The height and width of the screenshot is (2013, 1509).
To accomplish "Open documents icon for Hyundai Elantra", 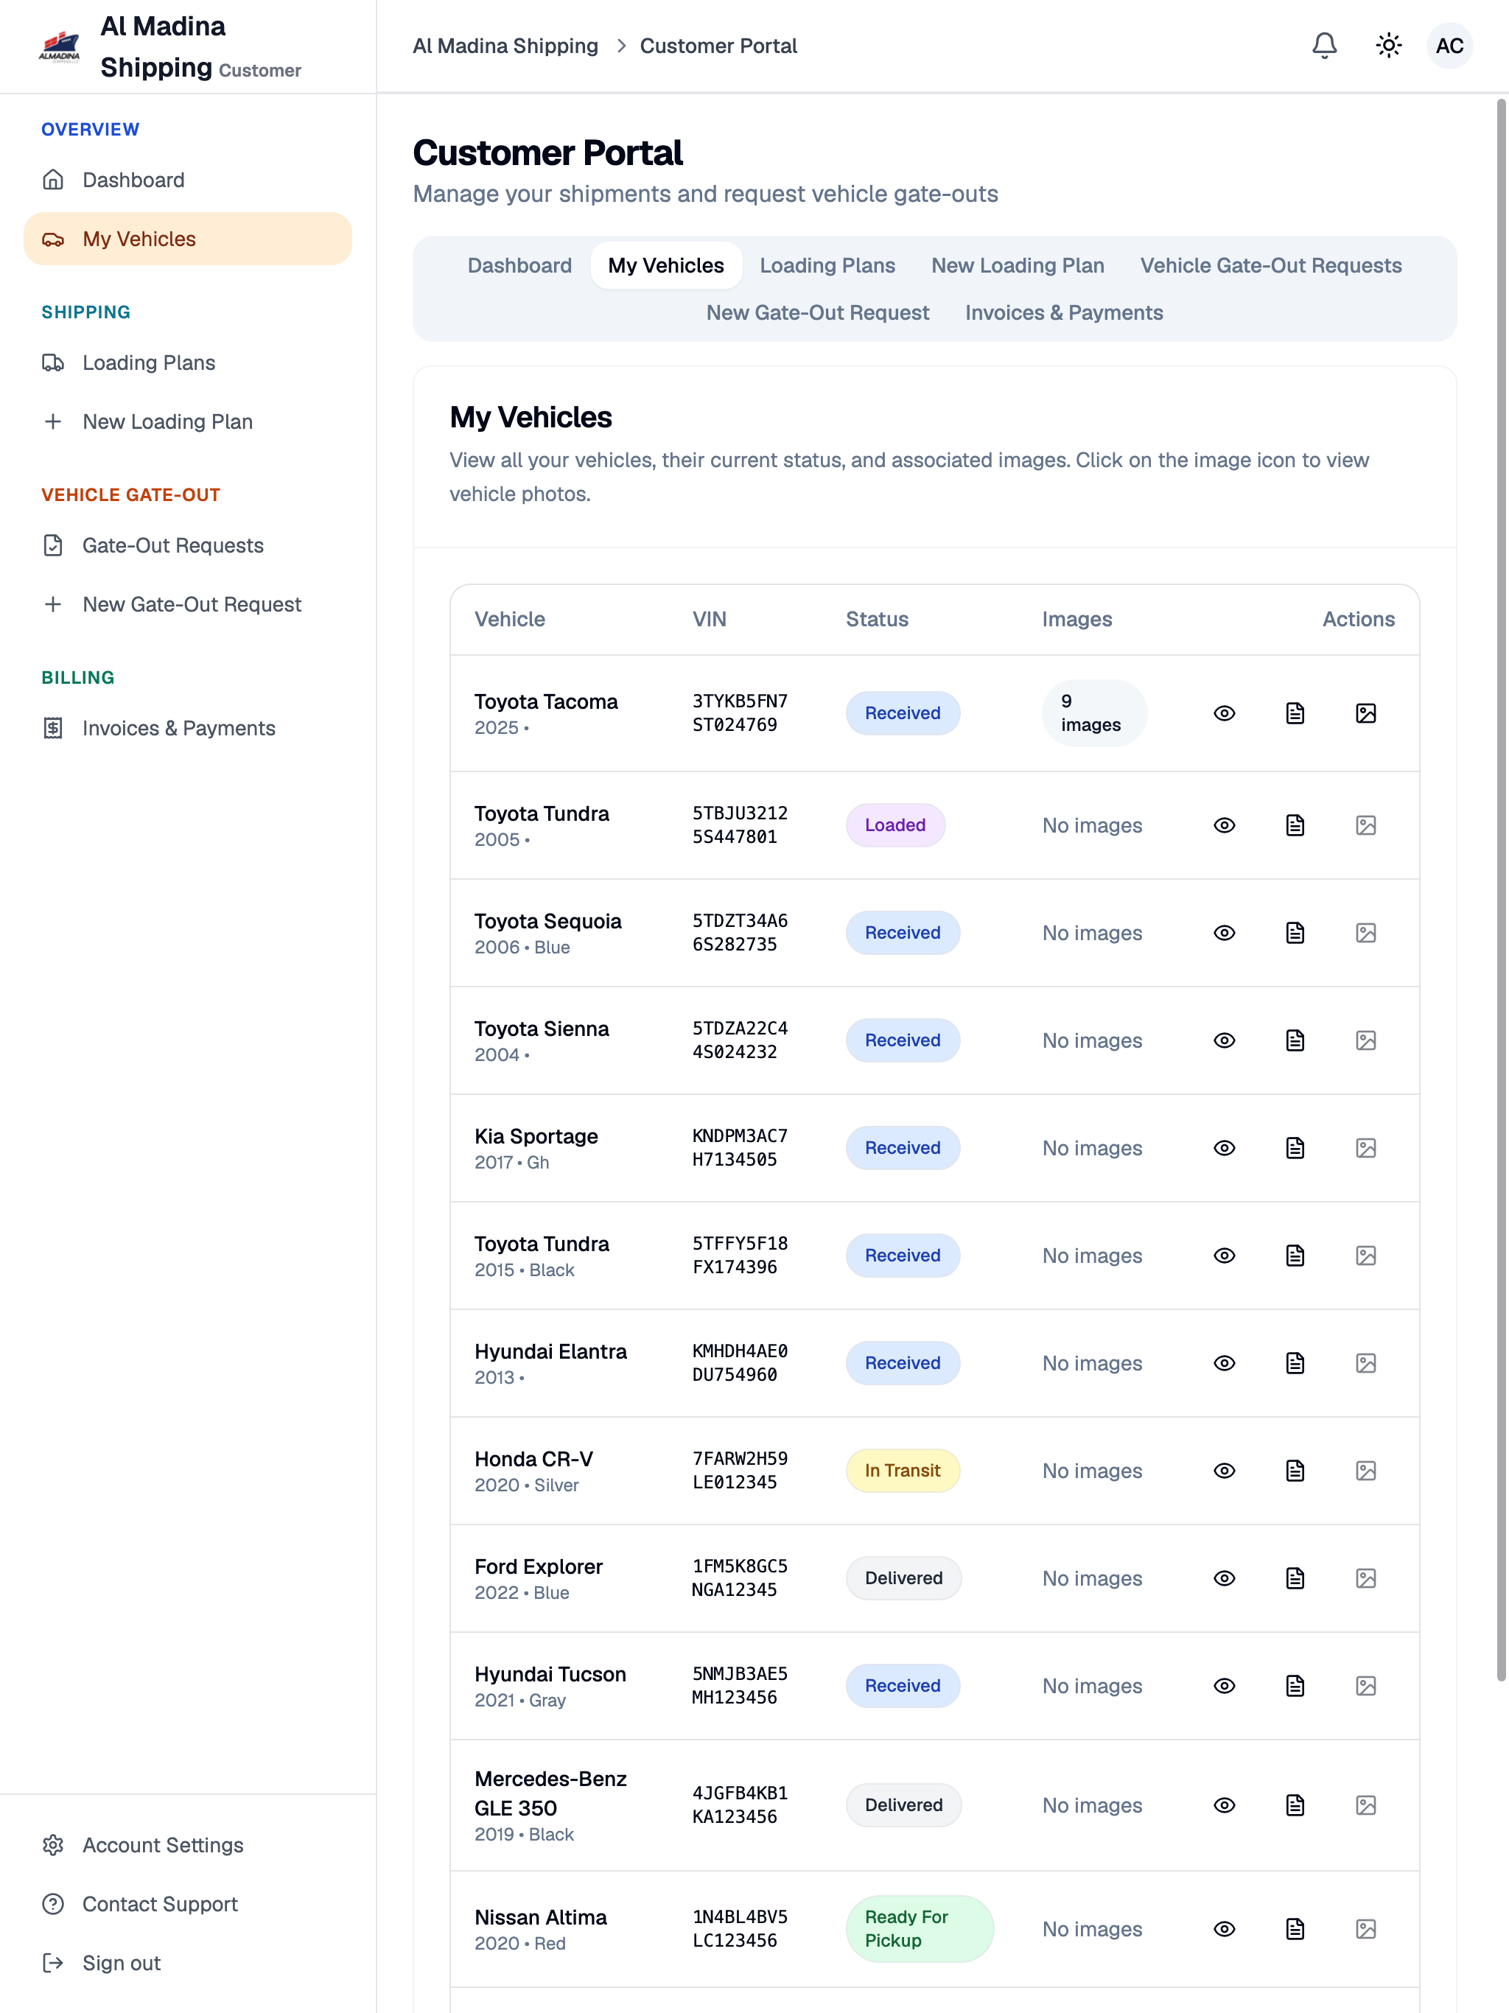I will tap(1295, 1362).
